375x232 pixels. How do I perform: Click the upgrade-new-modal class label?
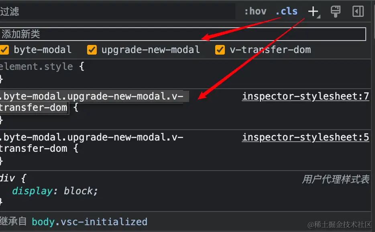pyautogui.click(x=151, y=50)
